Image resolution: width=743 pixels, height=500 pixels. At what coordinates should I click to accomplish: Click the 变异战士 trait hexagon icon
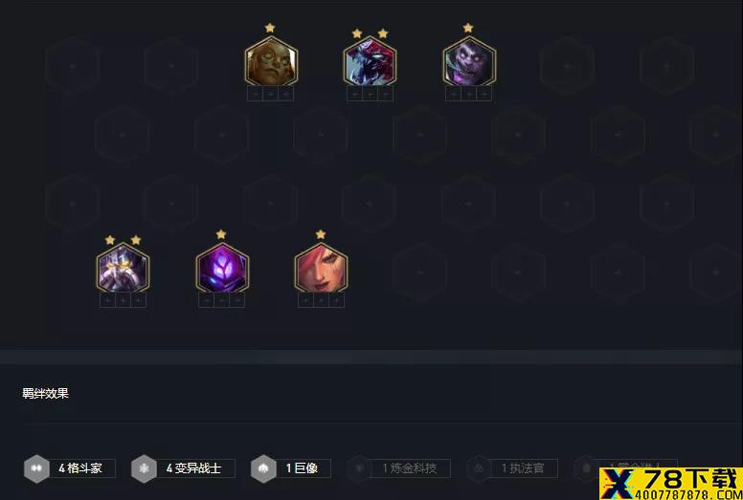144,468
